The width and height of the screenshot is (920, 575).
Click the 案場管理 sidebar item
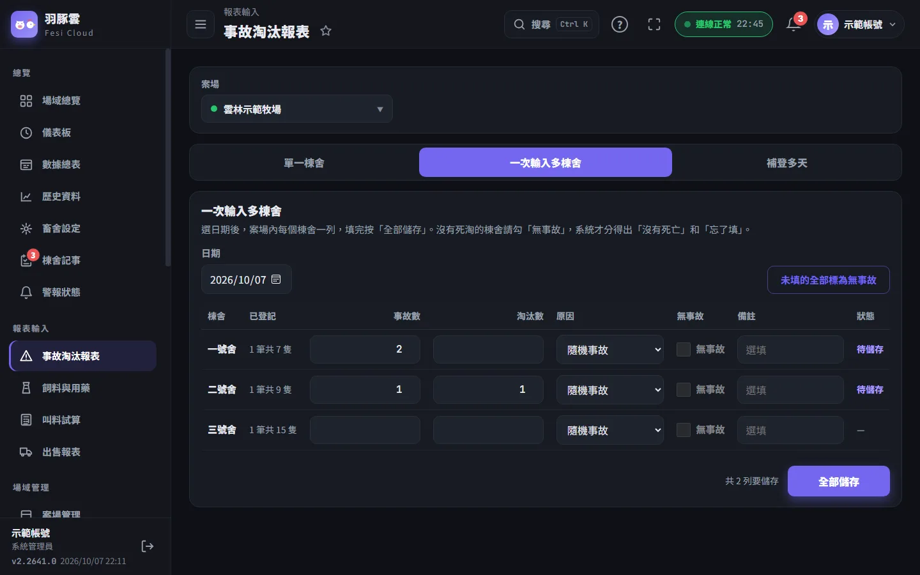click(83, 513)
